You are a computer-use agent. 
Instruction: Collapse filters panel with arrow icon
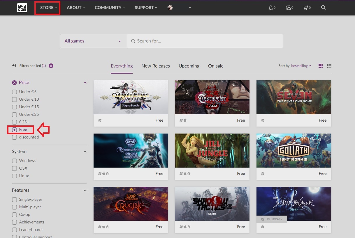(x=14, y=65)
